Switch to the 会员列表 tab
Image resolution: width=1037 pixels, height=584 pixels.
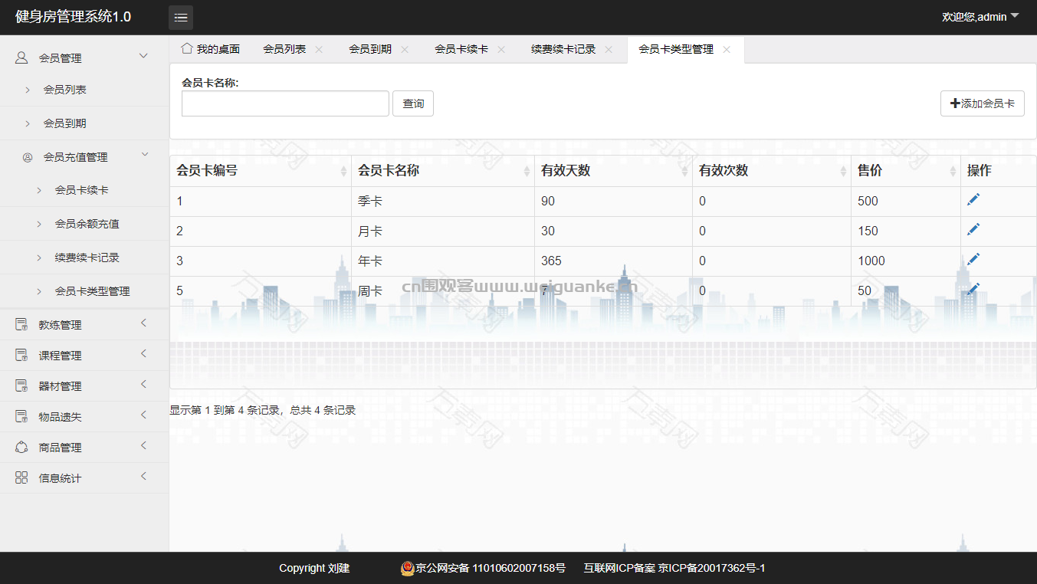(x=284, y=49)
